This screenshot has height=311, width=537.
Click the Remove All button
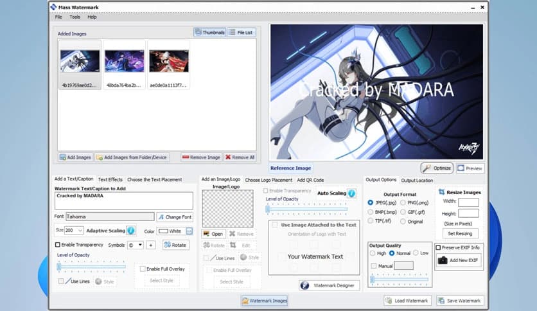point(240,157)
